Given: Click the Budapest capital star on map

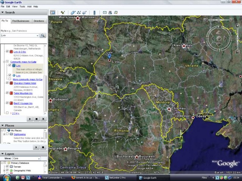Looking at the screenshot, I should pos(50,101).
